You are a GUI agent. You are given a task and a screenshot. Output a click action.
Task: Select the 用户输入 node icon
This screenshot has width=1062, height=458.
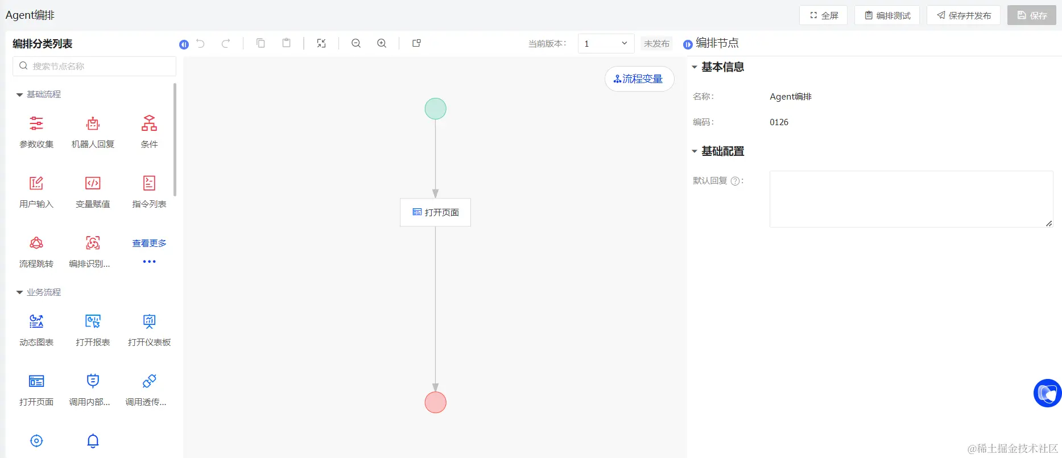pyautogui.click(x=36, y=183)
